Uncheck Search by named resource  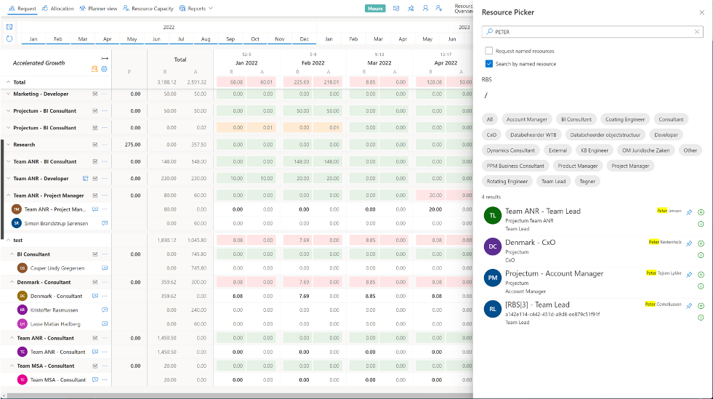[x=489, y=64]
